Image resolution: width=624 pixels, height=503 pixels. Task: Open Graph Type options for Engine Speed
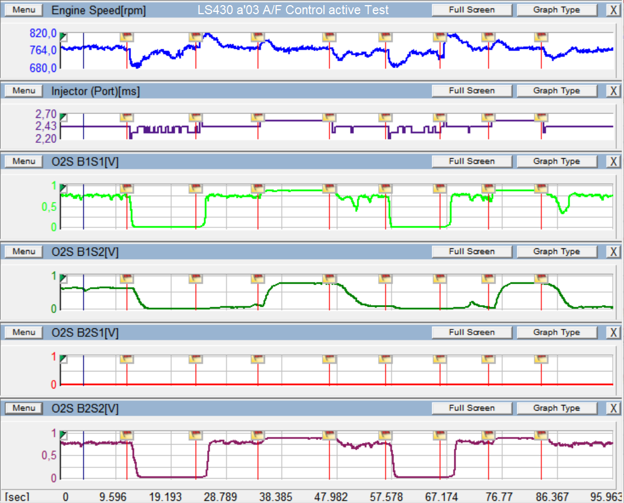556,10
